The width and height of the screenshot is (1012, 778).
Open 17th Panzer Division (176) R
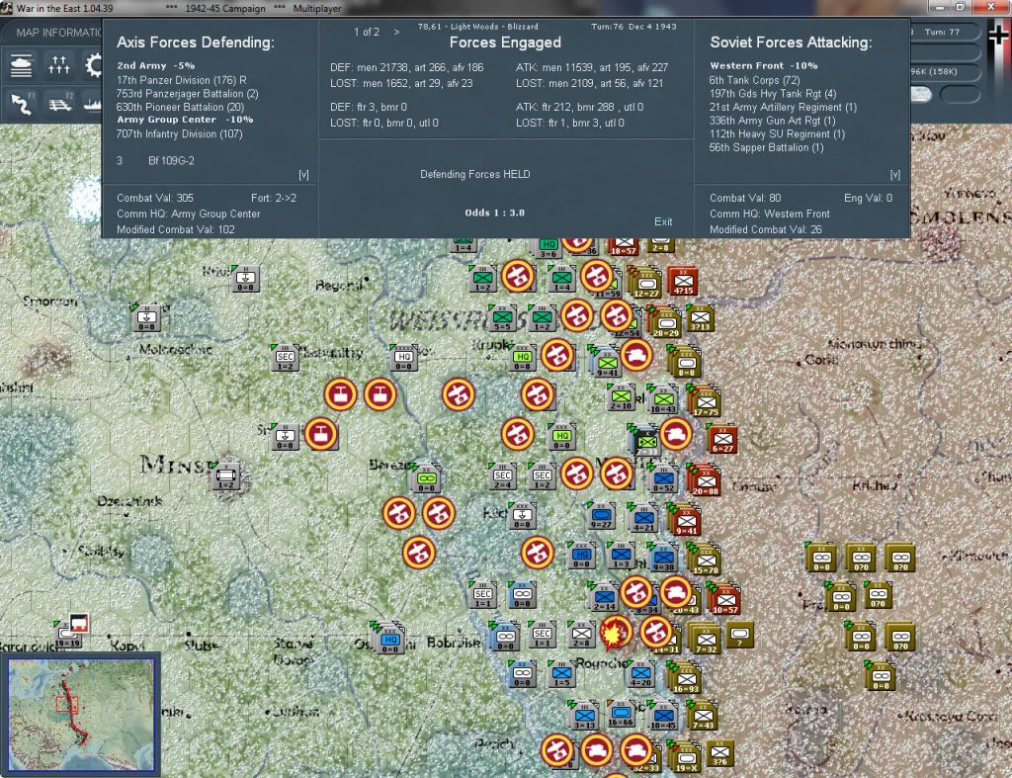pyautogui.click(x=182, y=80)
